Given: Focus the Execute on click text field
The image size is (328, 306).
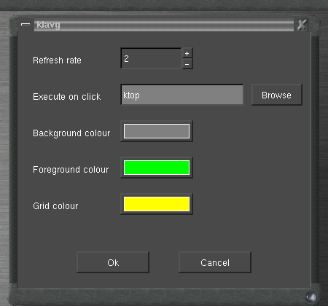Looking at the screenshot, I should [x=182, y=95].
